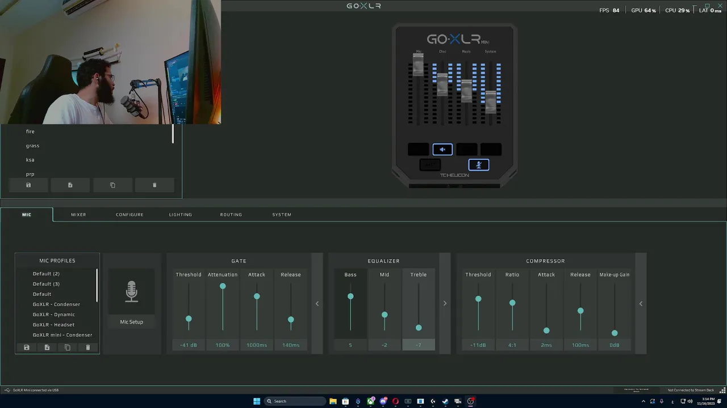Select the 'GoXLR - Condenser' mic profile

click(x=56, y=304)
